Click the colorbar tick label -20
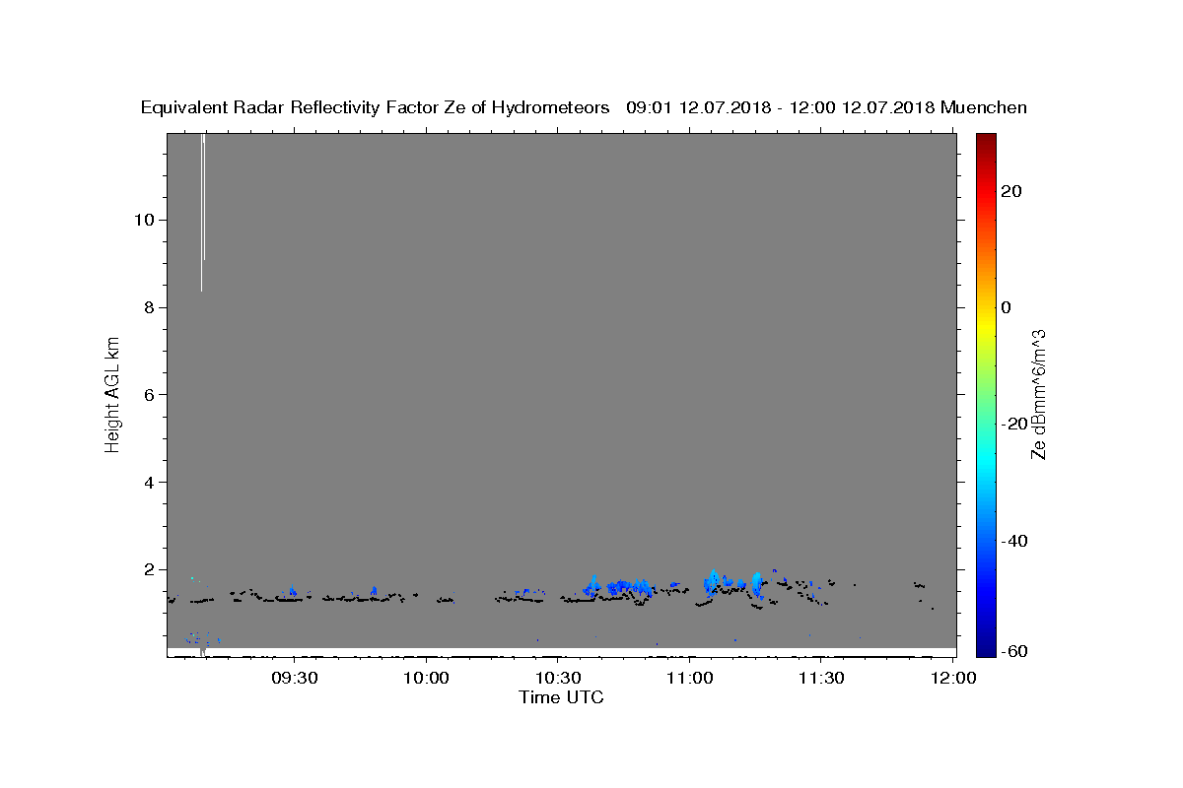1183x788 pixels. point(1014,424)
